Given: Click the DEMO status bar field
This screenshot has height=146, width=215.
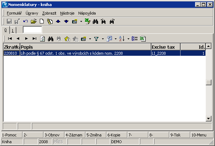Looking at the screenshot, I should pos(125,142).
